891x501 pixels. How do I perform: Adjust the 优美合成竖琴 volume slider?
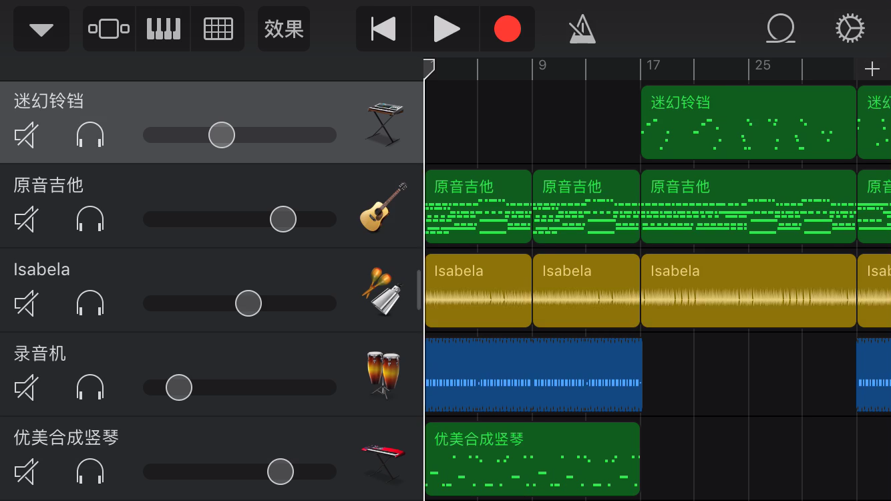(x=281, y=472)
